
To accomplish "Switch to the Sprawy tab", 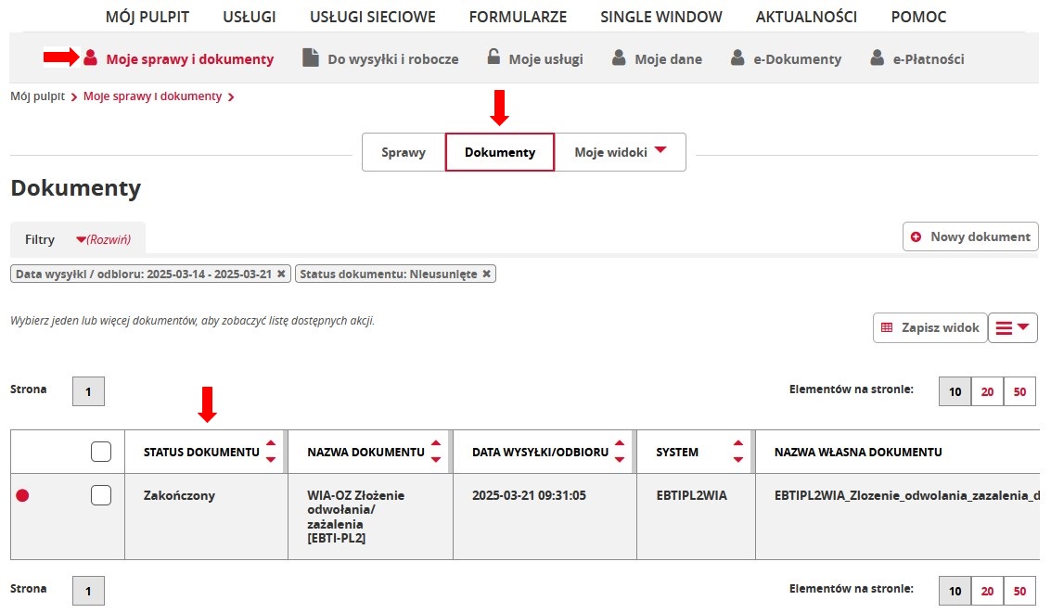I will [x=404, y=152].
